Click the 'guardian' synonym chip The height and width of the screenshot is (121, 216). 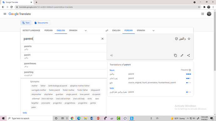59,94
